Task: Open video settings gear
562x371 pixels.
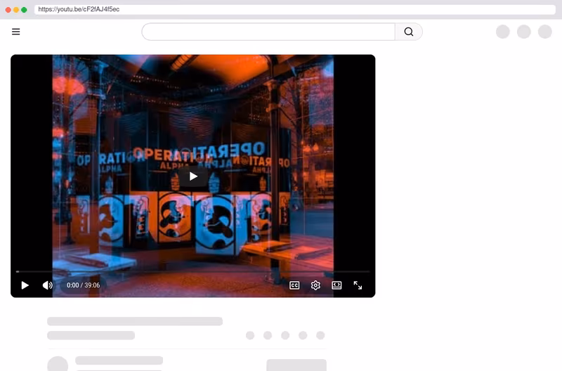Action: point(315,285)
